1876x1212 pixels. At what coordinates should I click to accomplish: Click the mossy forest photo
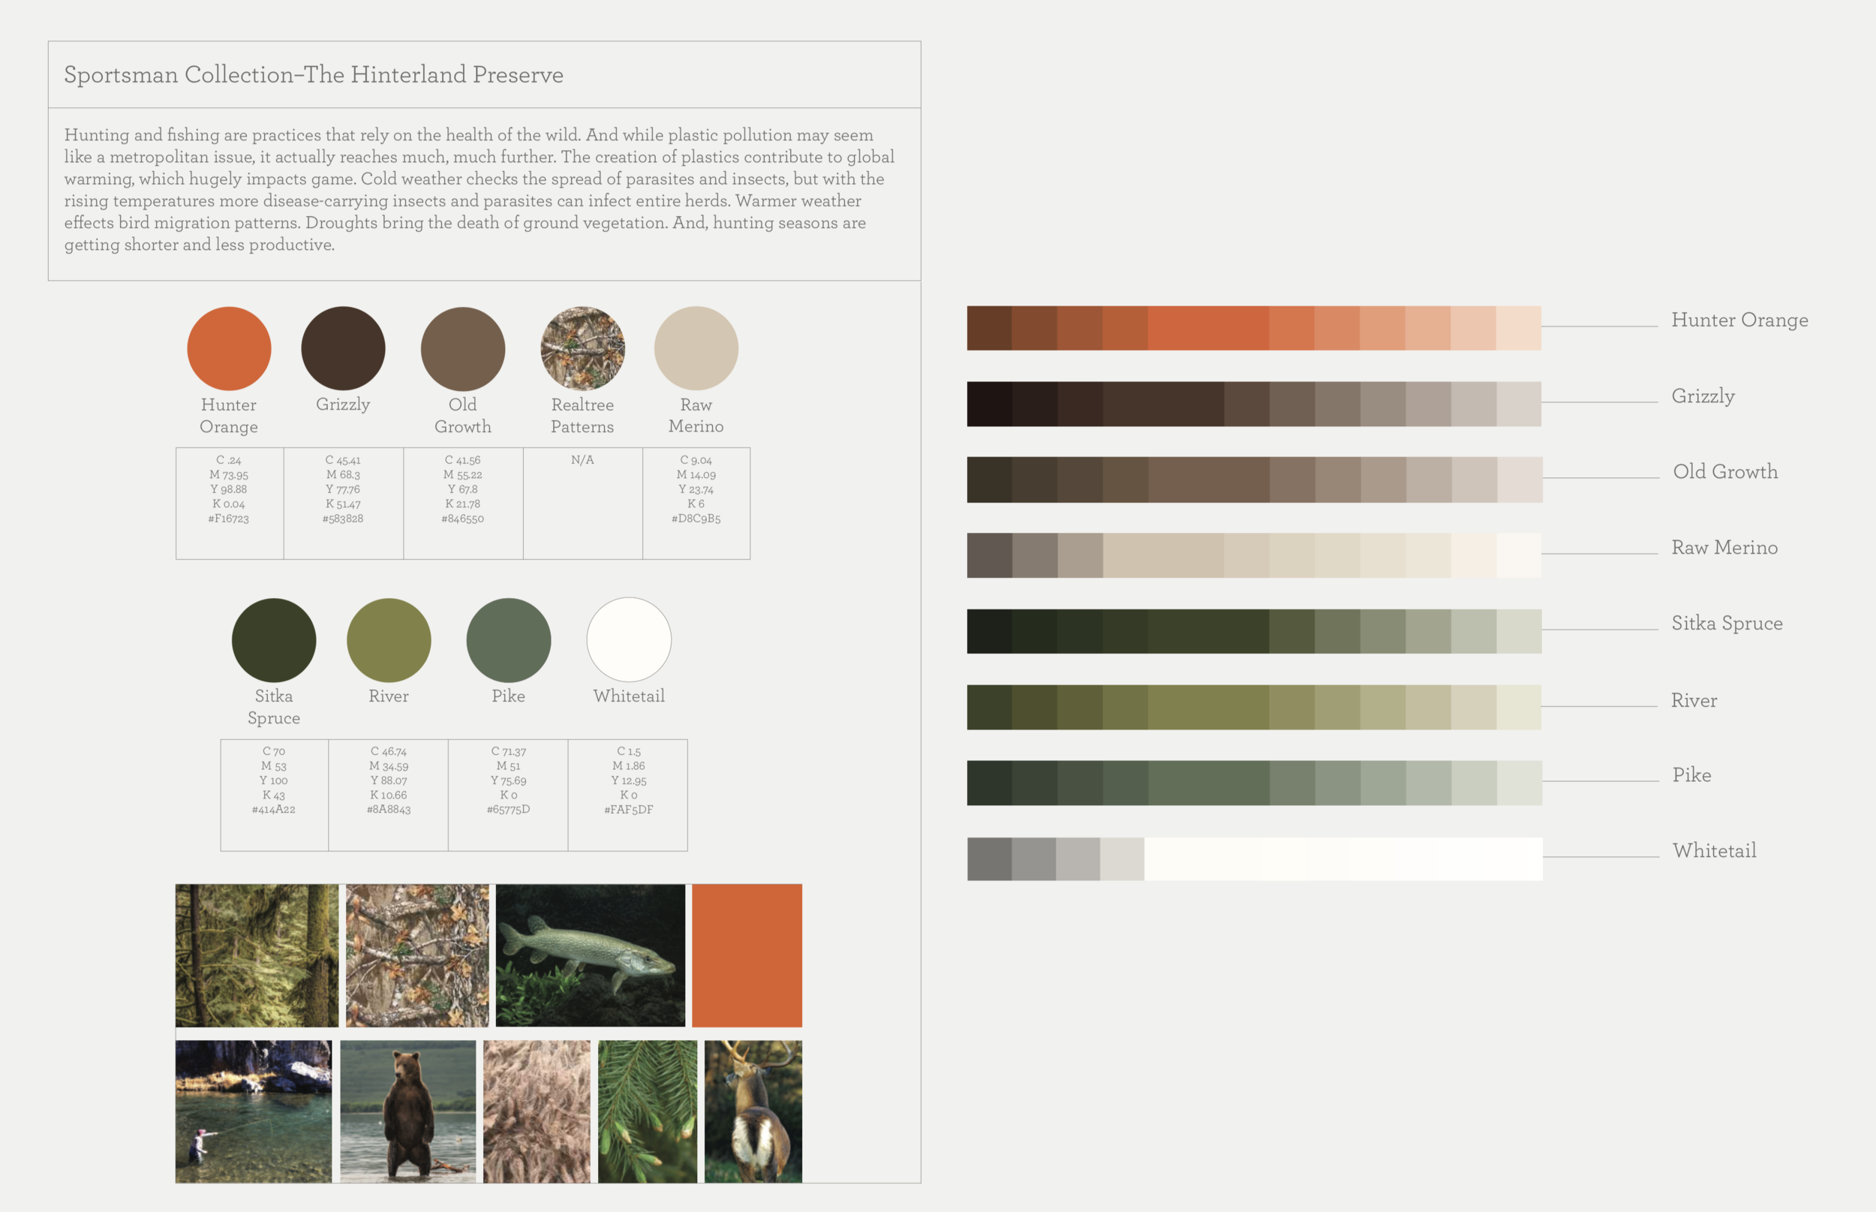coord(257,955)
